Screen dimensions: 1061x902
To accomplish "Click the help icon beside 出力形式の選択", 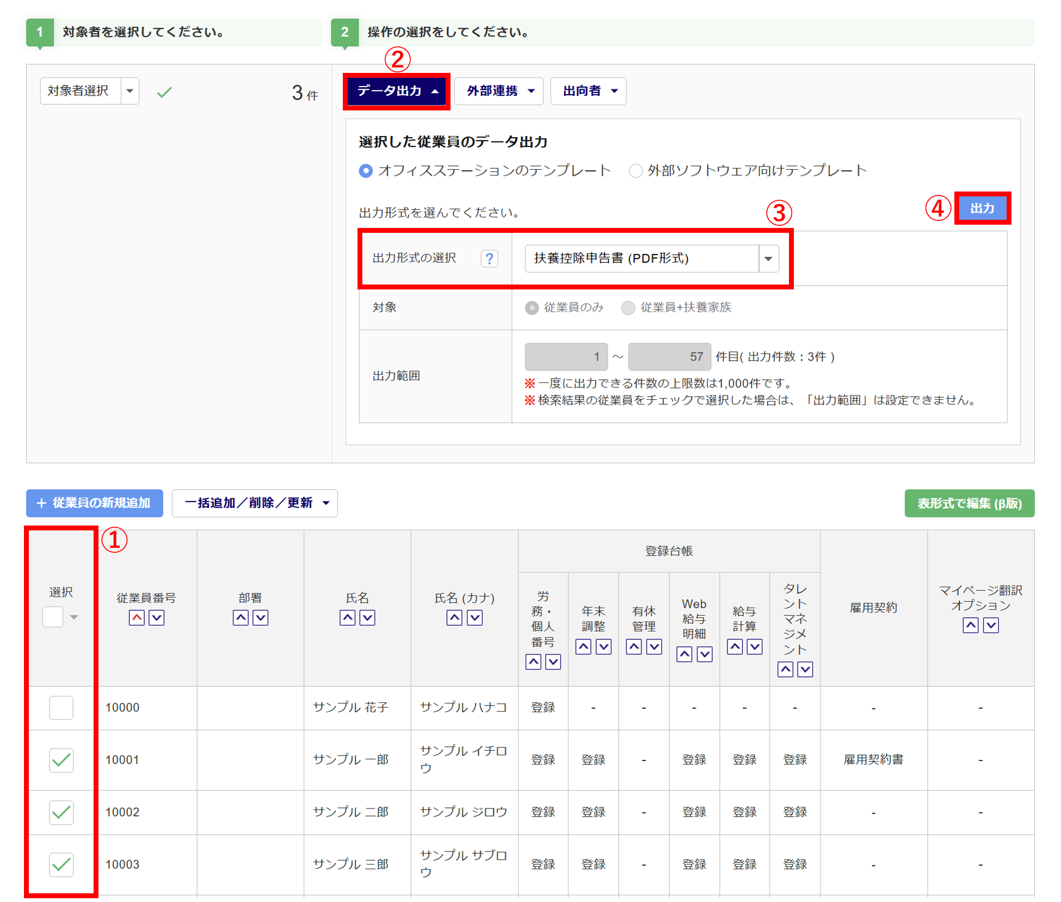I will pos(489,258).
